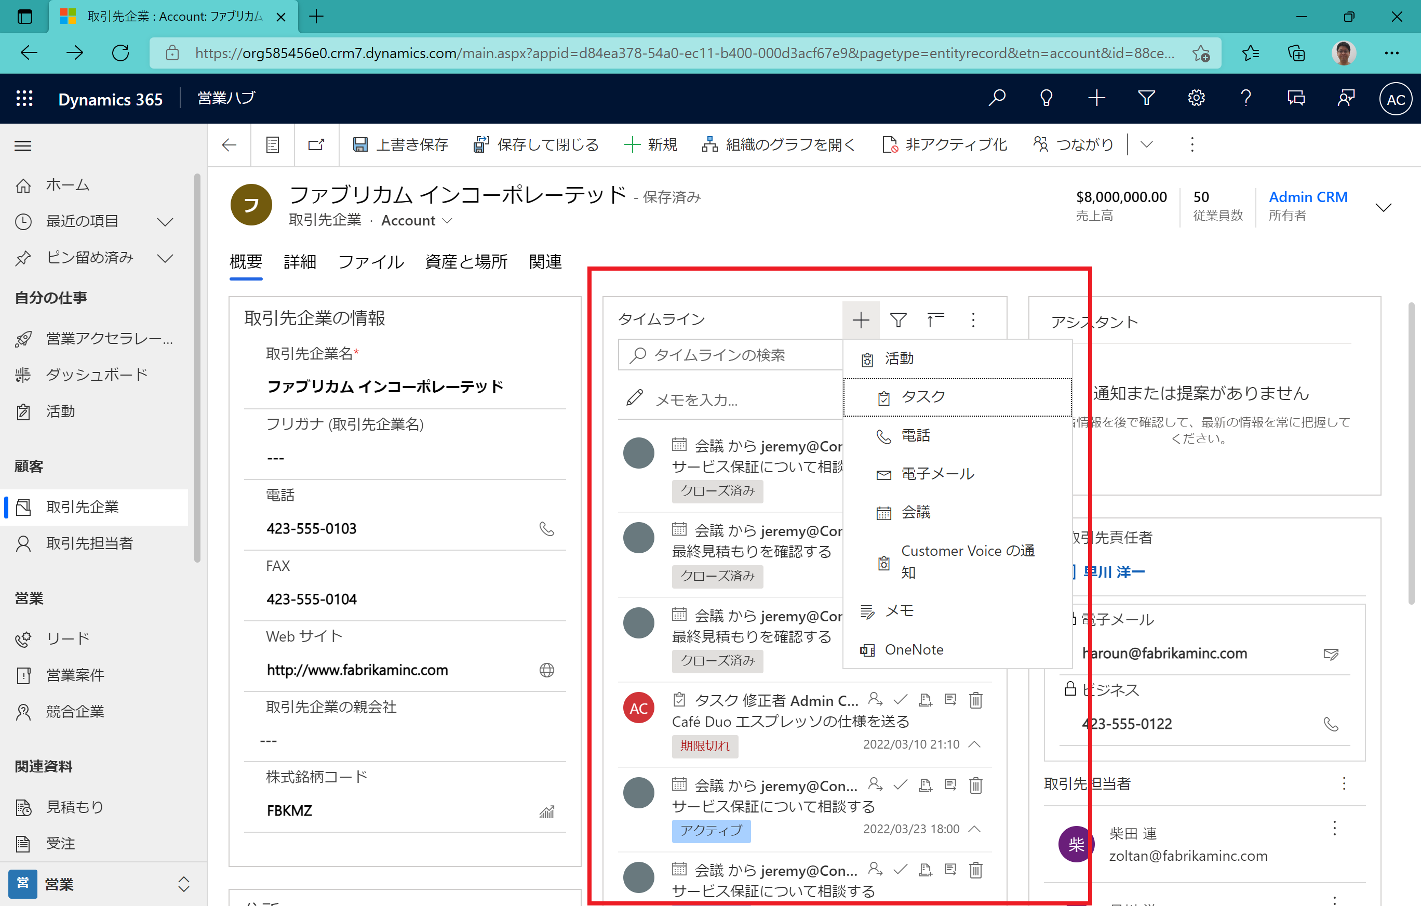Collapse the 2022/03/23 18:00 meeting entry

tap(975, 829)
